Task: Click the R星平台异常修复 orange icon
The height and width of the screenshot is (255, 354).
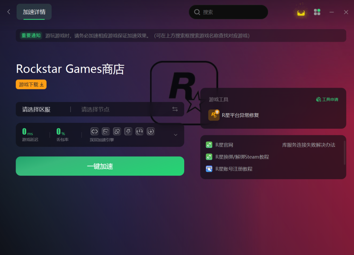Action: (x=214, y=115)
